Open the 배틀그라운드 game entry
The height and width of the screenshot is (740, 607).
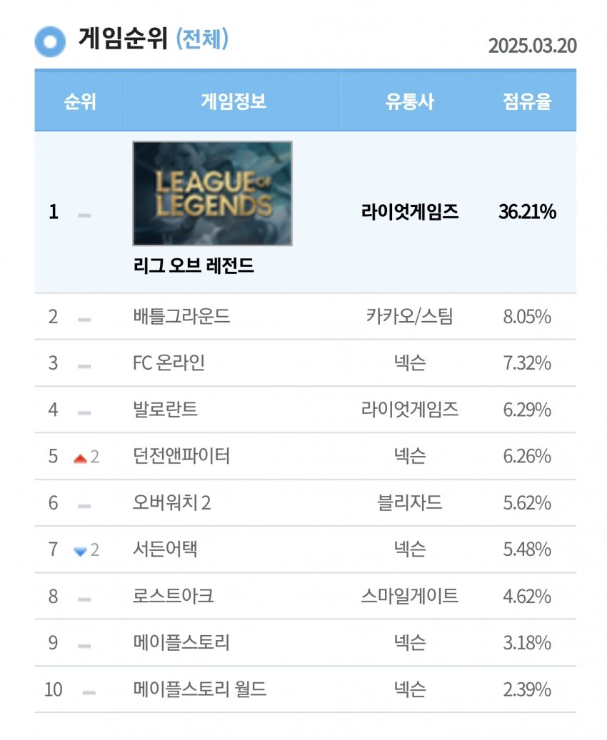tap(181, 316)
